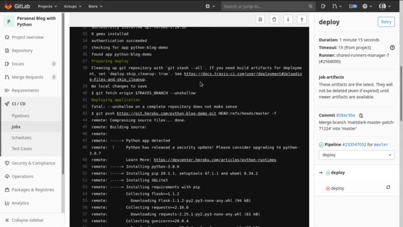Viewport: 403px width, 227px height.
Task: Click the Packages box icon
Action: [x=7, y=190]
